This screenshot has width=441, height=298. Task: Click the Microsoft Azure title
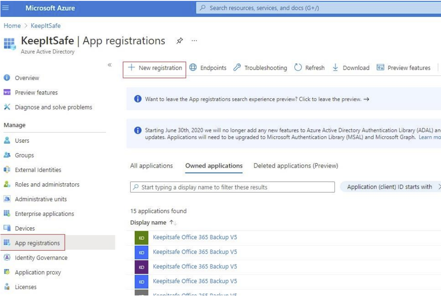(50, 8)
